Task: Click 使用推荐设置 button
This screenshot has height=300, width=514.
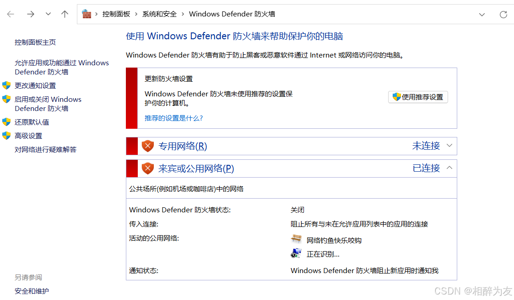Action: 418,97
